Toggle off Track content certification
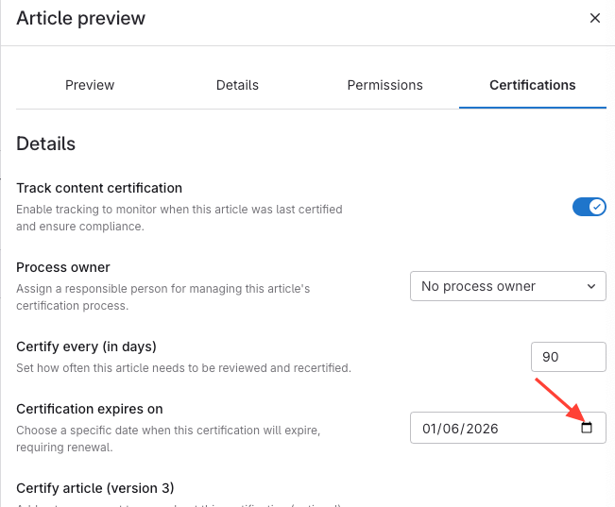This screenshot has width=615, height=507. click(589, 207)
